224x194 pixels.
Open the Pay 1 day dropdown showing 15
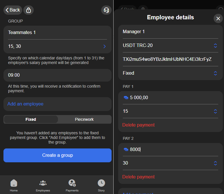[170, 111]
